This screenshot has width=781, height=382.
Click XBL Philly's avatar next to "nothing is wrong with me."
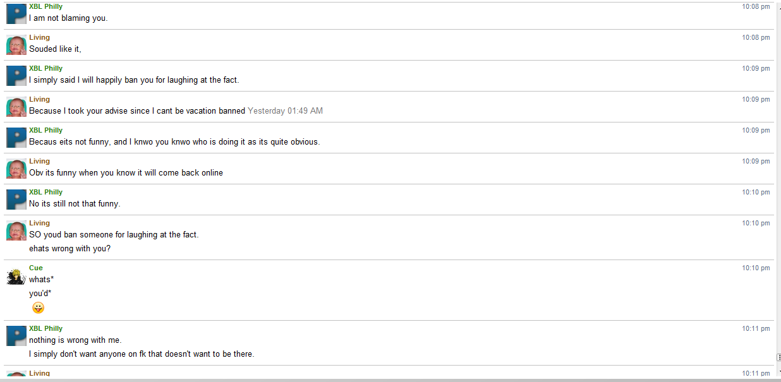pyautogui.click(x=16, y=336)
